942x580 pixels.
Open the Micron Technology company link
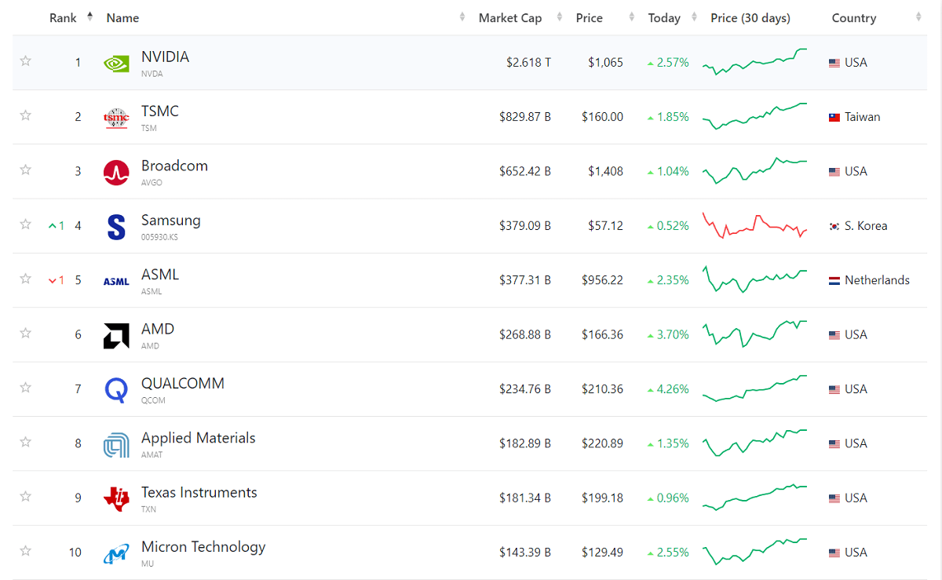pos(203,547)
